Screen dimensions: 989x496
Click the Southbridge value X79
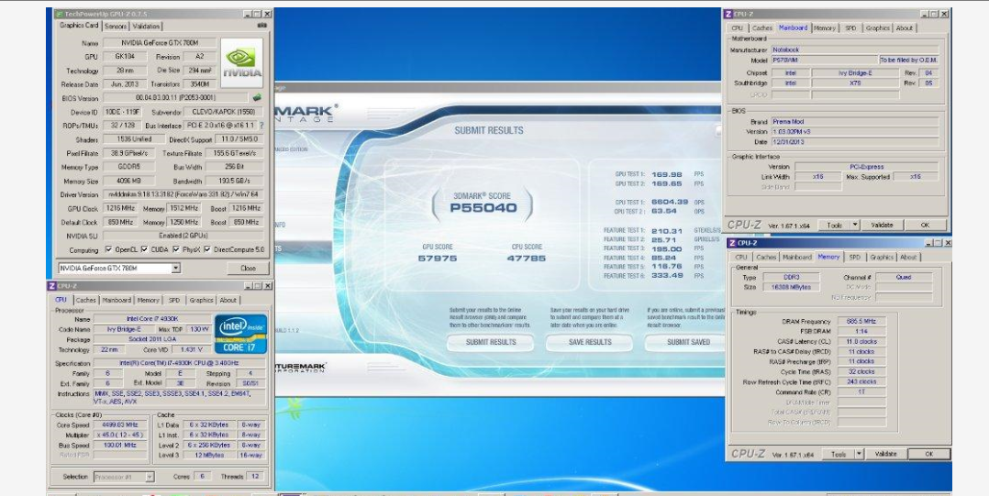pos(855,83)
